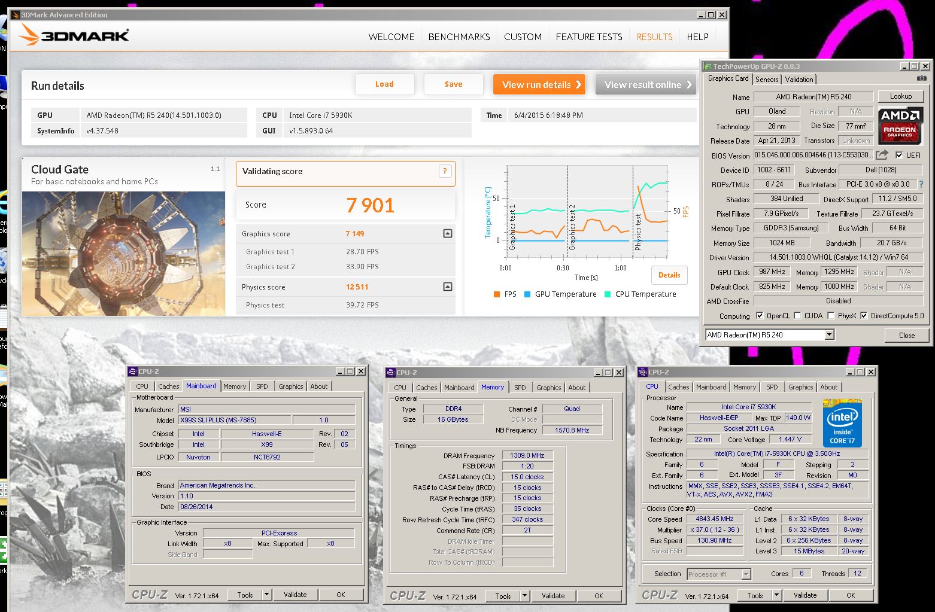The height and width of the screenshot is (612, 935).
Task: Go to the WELCOME tab in 3DMark
Action: pyautogui.click(x=391, y=36)
